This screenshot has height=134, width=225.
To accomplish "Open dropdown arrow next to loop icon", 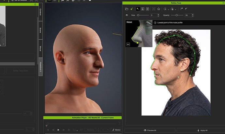I will (77, 130).
